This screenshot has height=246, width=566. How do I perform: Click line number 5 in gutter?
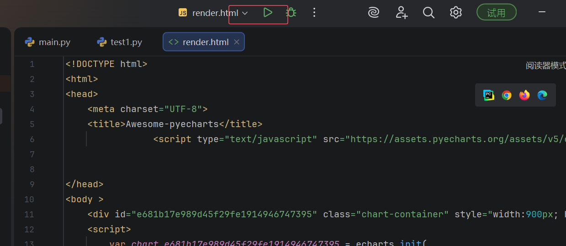pos(32,124)
